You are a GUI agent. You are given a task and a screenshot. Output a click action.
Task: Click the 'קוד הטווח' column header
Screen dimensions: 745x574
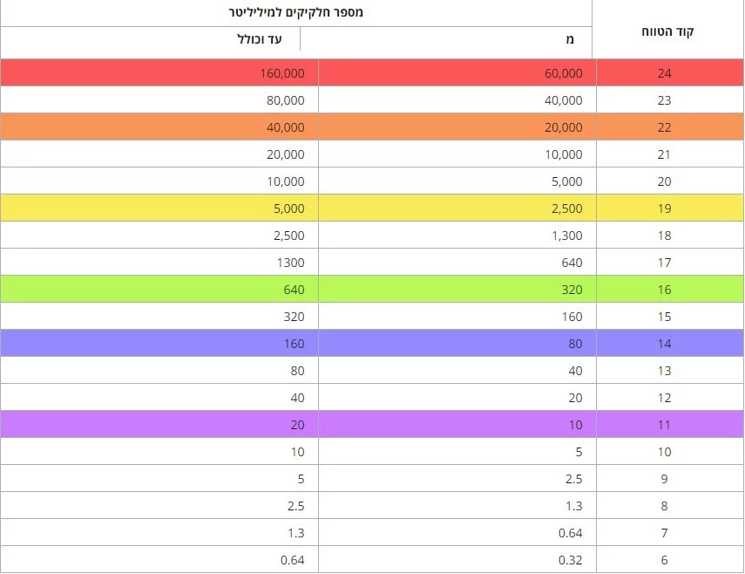click(667, 31)
